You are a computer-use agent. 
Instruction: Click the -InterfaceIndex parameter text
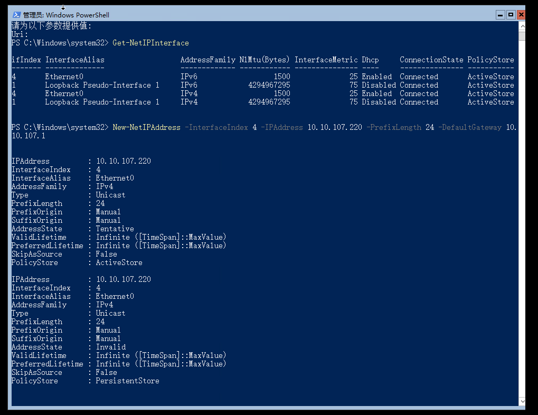216,127
